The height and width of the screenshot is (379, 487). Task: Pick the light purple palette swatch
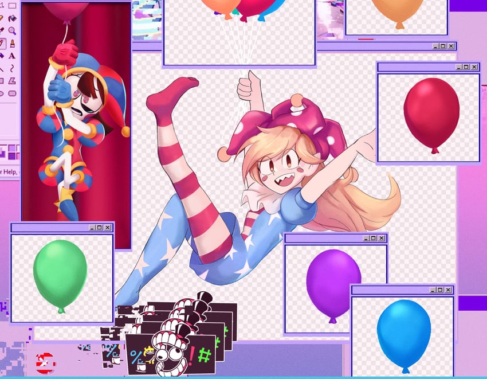13,148
